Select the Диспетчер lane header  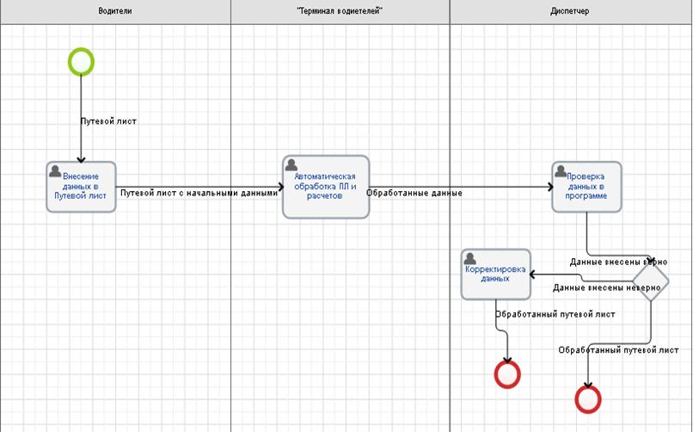pyautogui.click(x=570, y=11)
